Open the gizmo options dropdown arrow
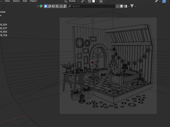170x127 pixels. (168, 1)
